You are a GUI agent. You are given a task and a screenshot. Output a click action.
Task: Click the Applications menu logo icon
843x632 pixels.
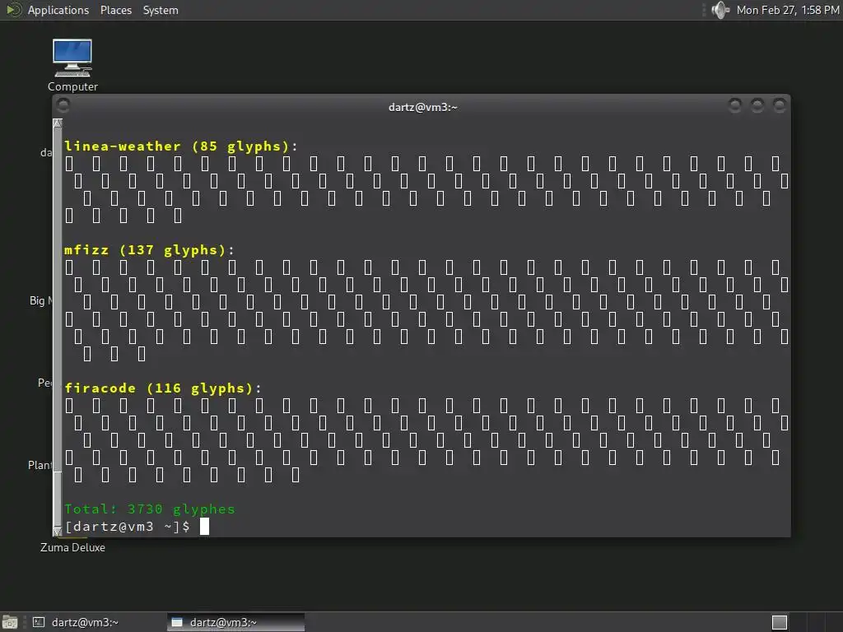click(13, 10)
